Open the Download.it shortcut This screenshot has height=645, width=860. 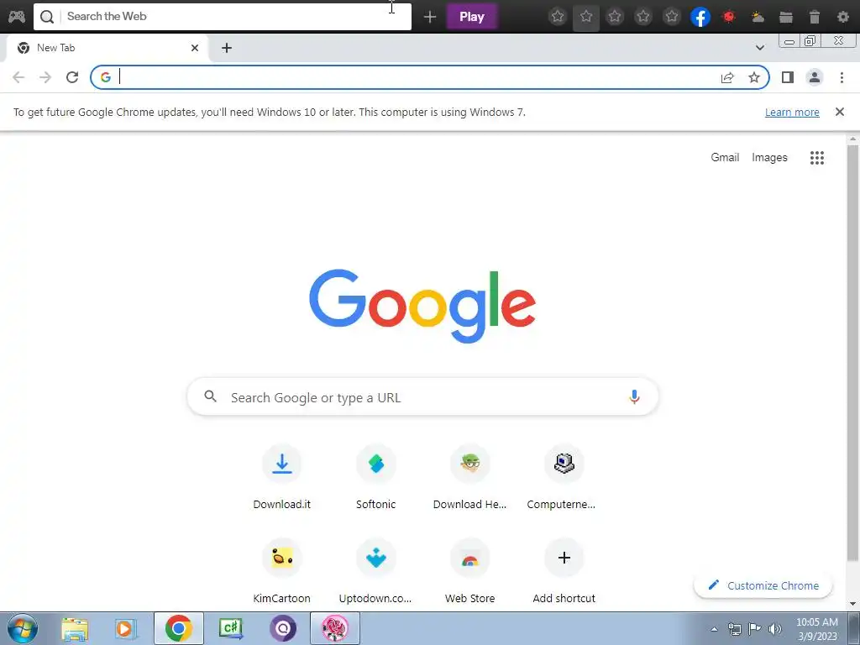(x=282, y=476)
